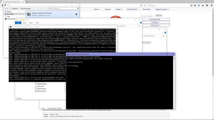
Task: Open the Firefox downloads arrow icon
Action: (199, 5)
